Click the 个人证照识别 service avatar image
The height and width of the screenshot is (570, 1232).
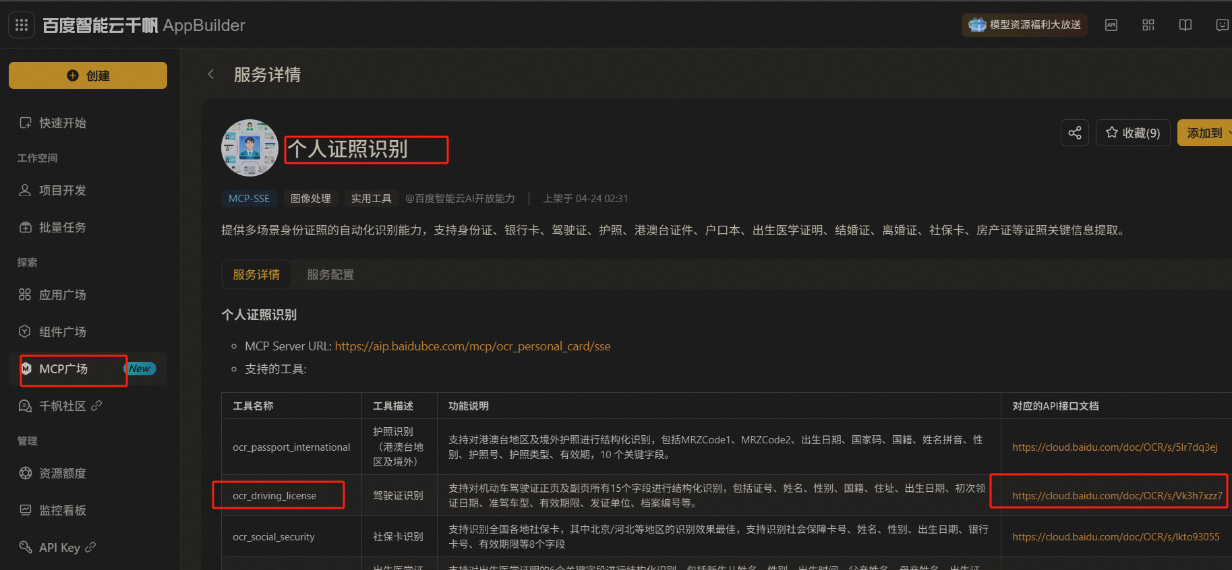click(250, 148)
